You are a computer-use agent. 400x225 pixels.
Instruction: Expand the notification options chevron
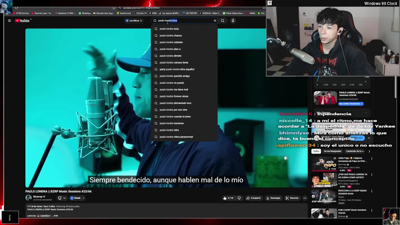[x=64, y=198]
